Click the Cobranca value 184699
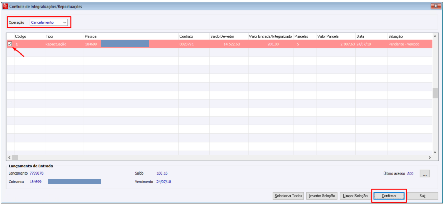Screen dimensions: 443x204 click(x=35, y=182)
